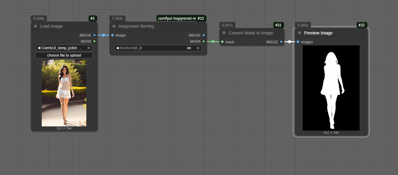Click the loaded woman photo thumbnail in Load Image
The width and height of the screenshot is (398, 175).
(64, 93)
